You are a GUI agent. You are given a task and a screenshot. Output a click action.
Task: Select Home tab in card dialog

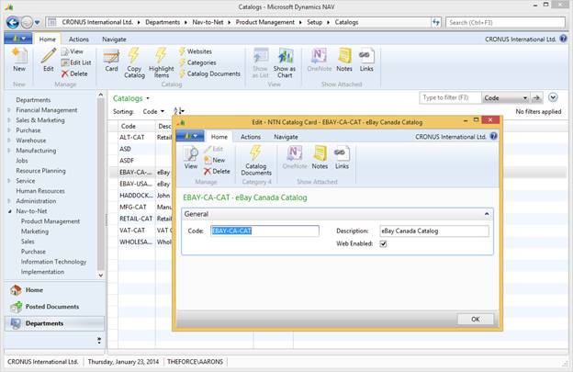(x=219, y=137)
